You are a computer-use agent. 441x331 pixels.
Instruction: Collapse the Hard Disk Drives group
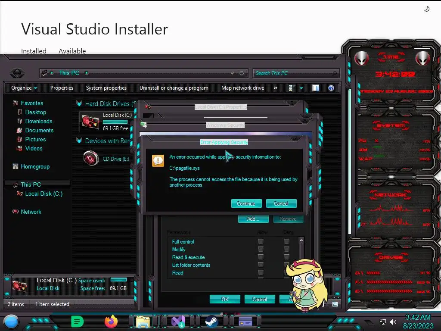click(79, 103)
